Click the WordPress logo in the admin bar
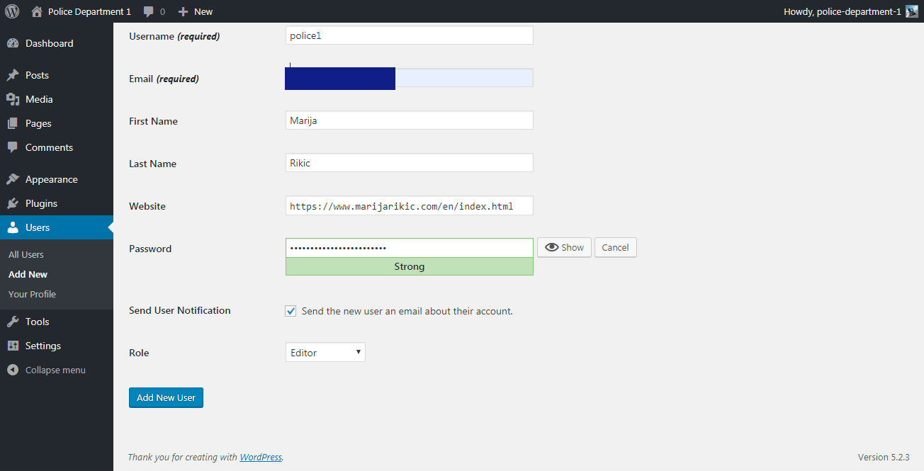The image size is (924, 471). [11, 11]
